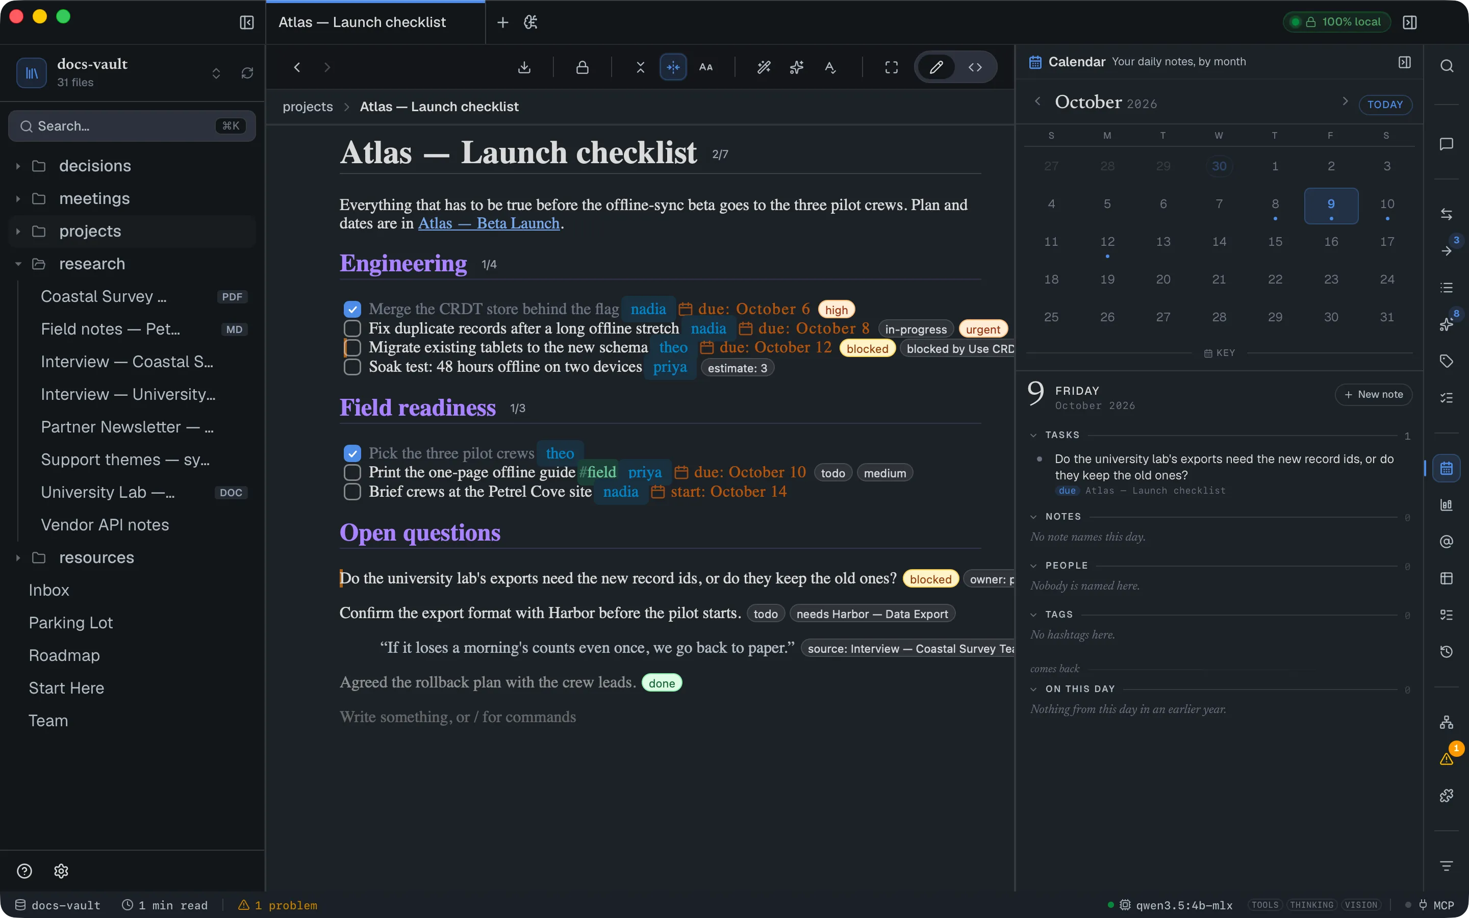The width and height of the screenshot is (1469, 918).
Task: Check Fix duplicate records task
Action: (x=352, y=328)
